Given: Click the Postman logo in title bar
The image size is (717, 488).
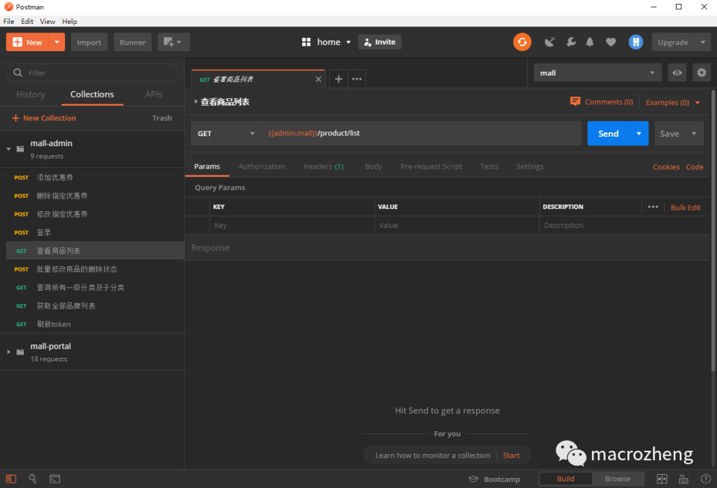Looking at the screenshot, I should 8,7.
